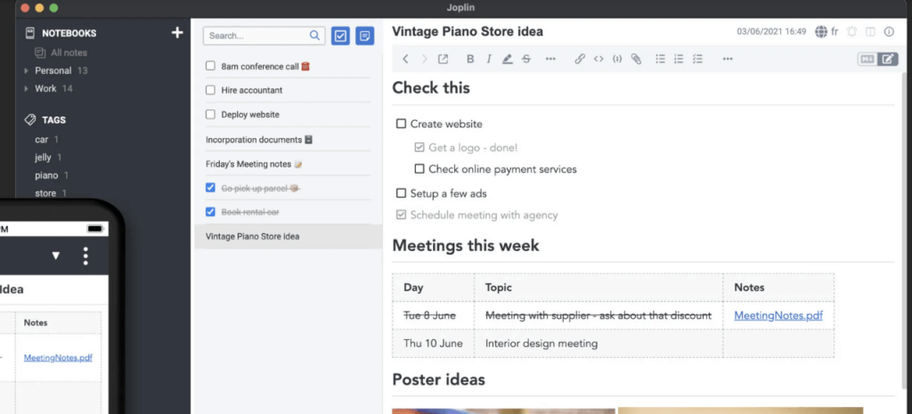Click the Tags header icon
The image size is (912, 414).
[29, 120]
